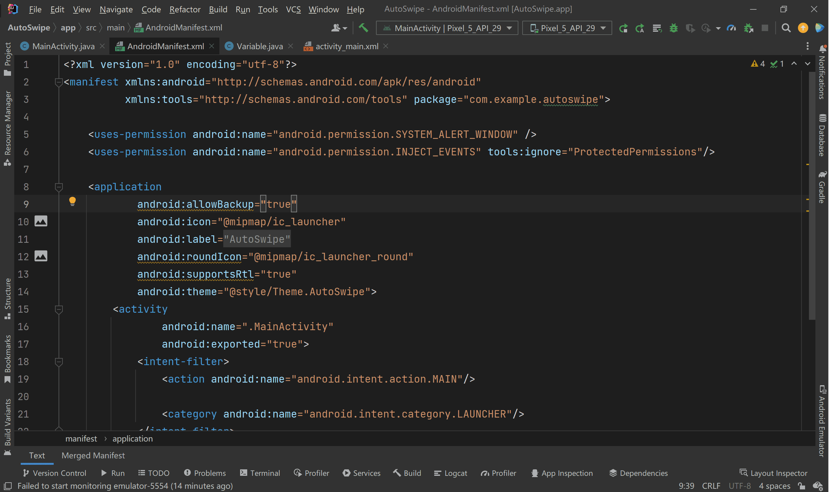The height and width of the screenshot is (492, 829).
Task: Open the editor tabs more options menu
Action: tap(807, 46)
